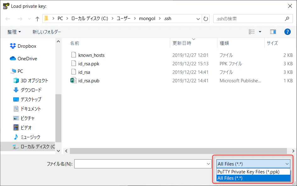The height and width of the screenshot is (186, 297).
Task: Open the 3D オブジェクト folder
Action: point(34,81)
